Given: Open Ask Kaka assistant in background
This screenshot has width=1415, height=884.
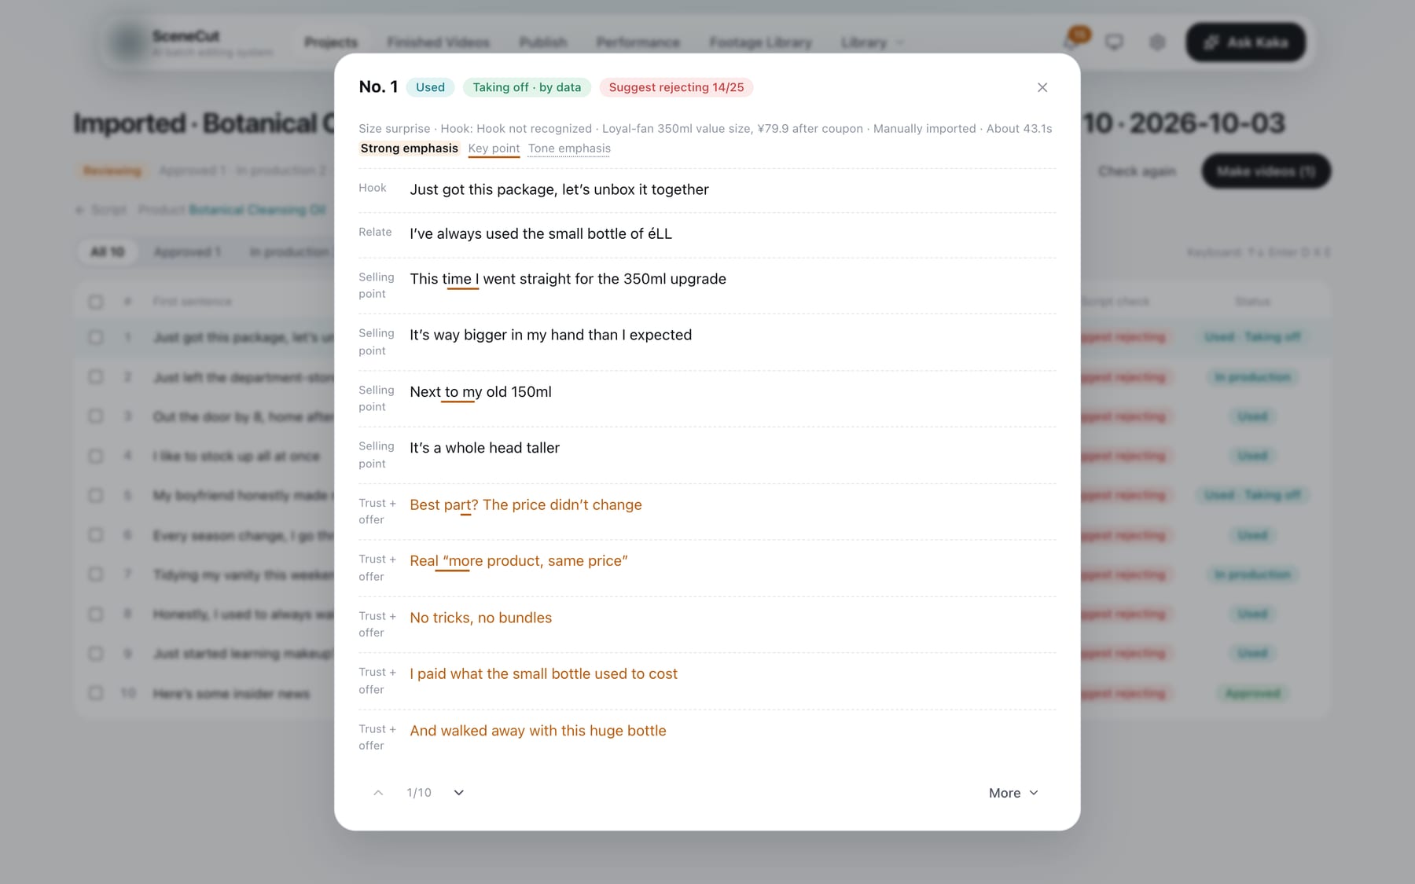Looking at the screenshot, I should pyautogui.click(x=1245, y=42).
